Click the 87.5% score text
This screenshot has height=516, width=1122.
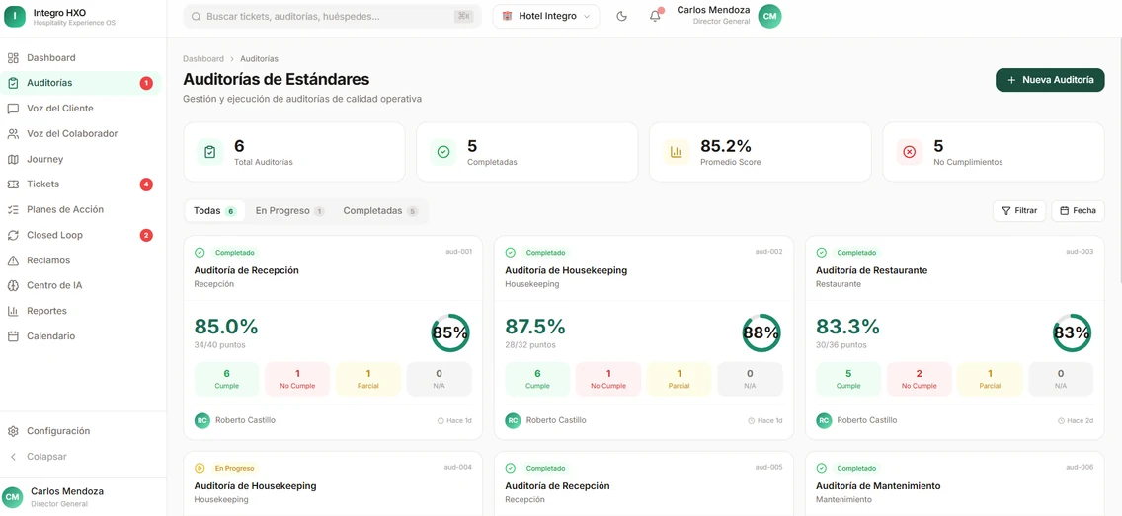click(x=535, y=327)
